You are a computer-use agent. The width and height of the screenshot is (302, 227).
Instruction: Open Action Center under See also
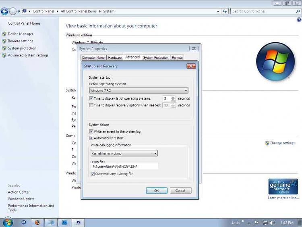[x=19, y=192]
